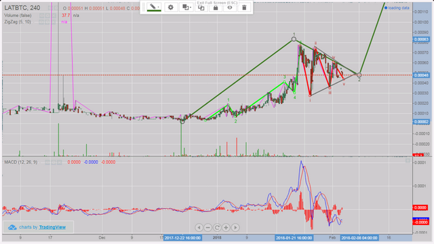The width and height of the screenshot is (434, 244).
Task: Click the 0.00100 price scale label
Action: pyautogui.click(x=421, y=22)
